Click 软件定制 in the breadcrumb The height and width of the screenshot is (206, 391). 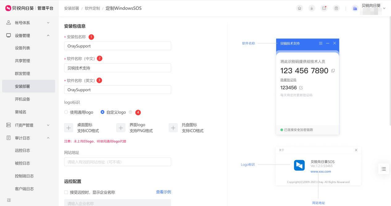point(92,8)
